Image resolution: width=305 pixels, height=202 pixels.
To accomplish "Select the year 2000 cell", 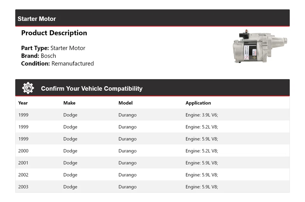I will pyautogui.click(x=23, y=151).
